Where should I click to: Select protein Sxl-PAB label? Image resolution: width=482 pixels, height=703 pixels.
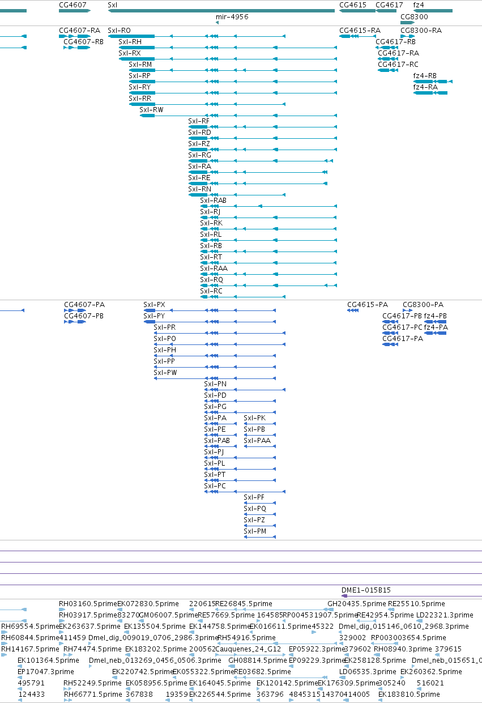click(x=217, y=440)
